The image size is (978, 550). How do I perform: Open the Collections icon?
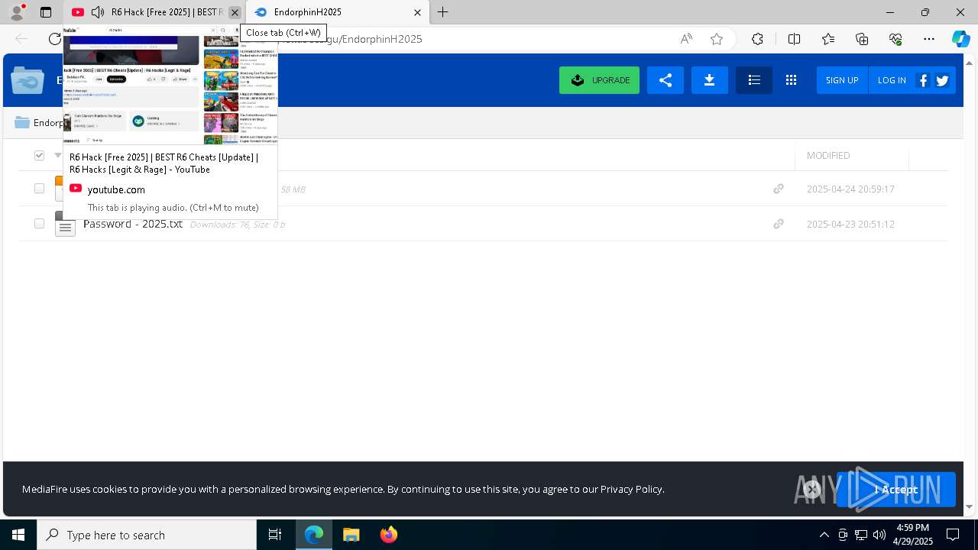pos(862,39)
